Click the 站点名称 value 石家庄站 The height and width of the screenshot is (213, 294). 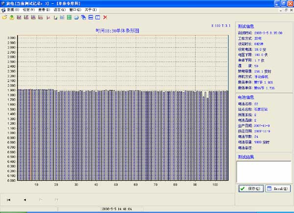tap(261, 109)
